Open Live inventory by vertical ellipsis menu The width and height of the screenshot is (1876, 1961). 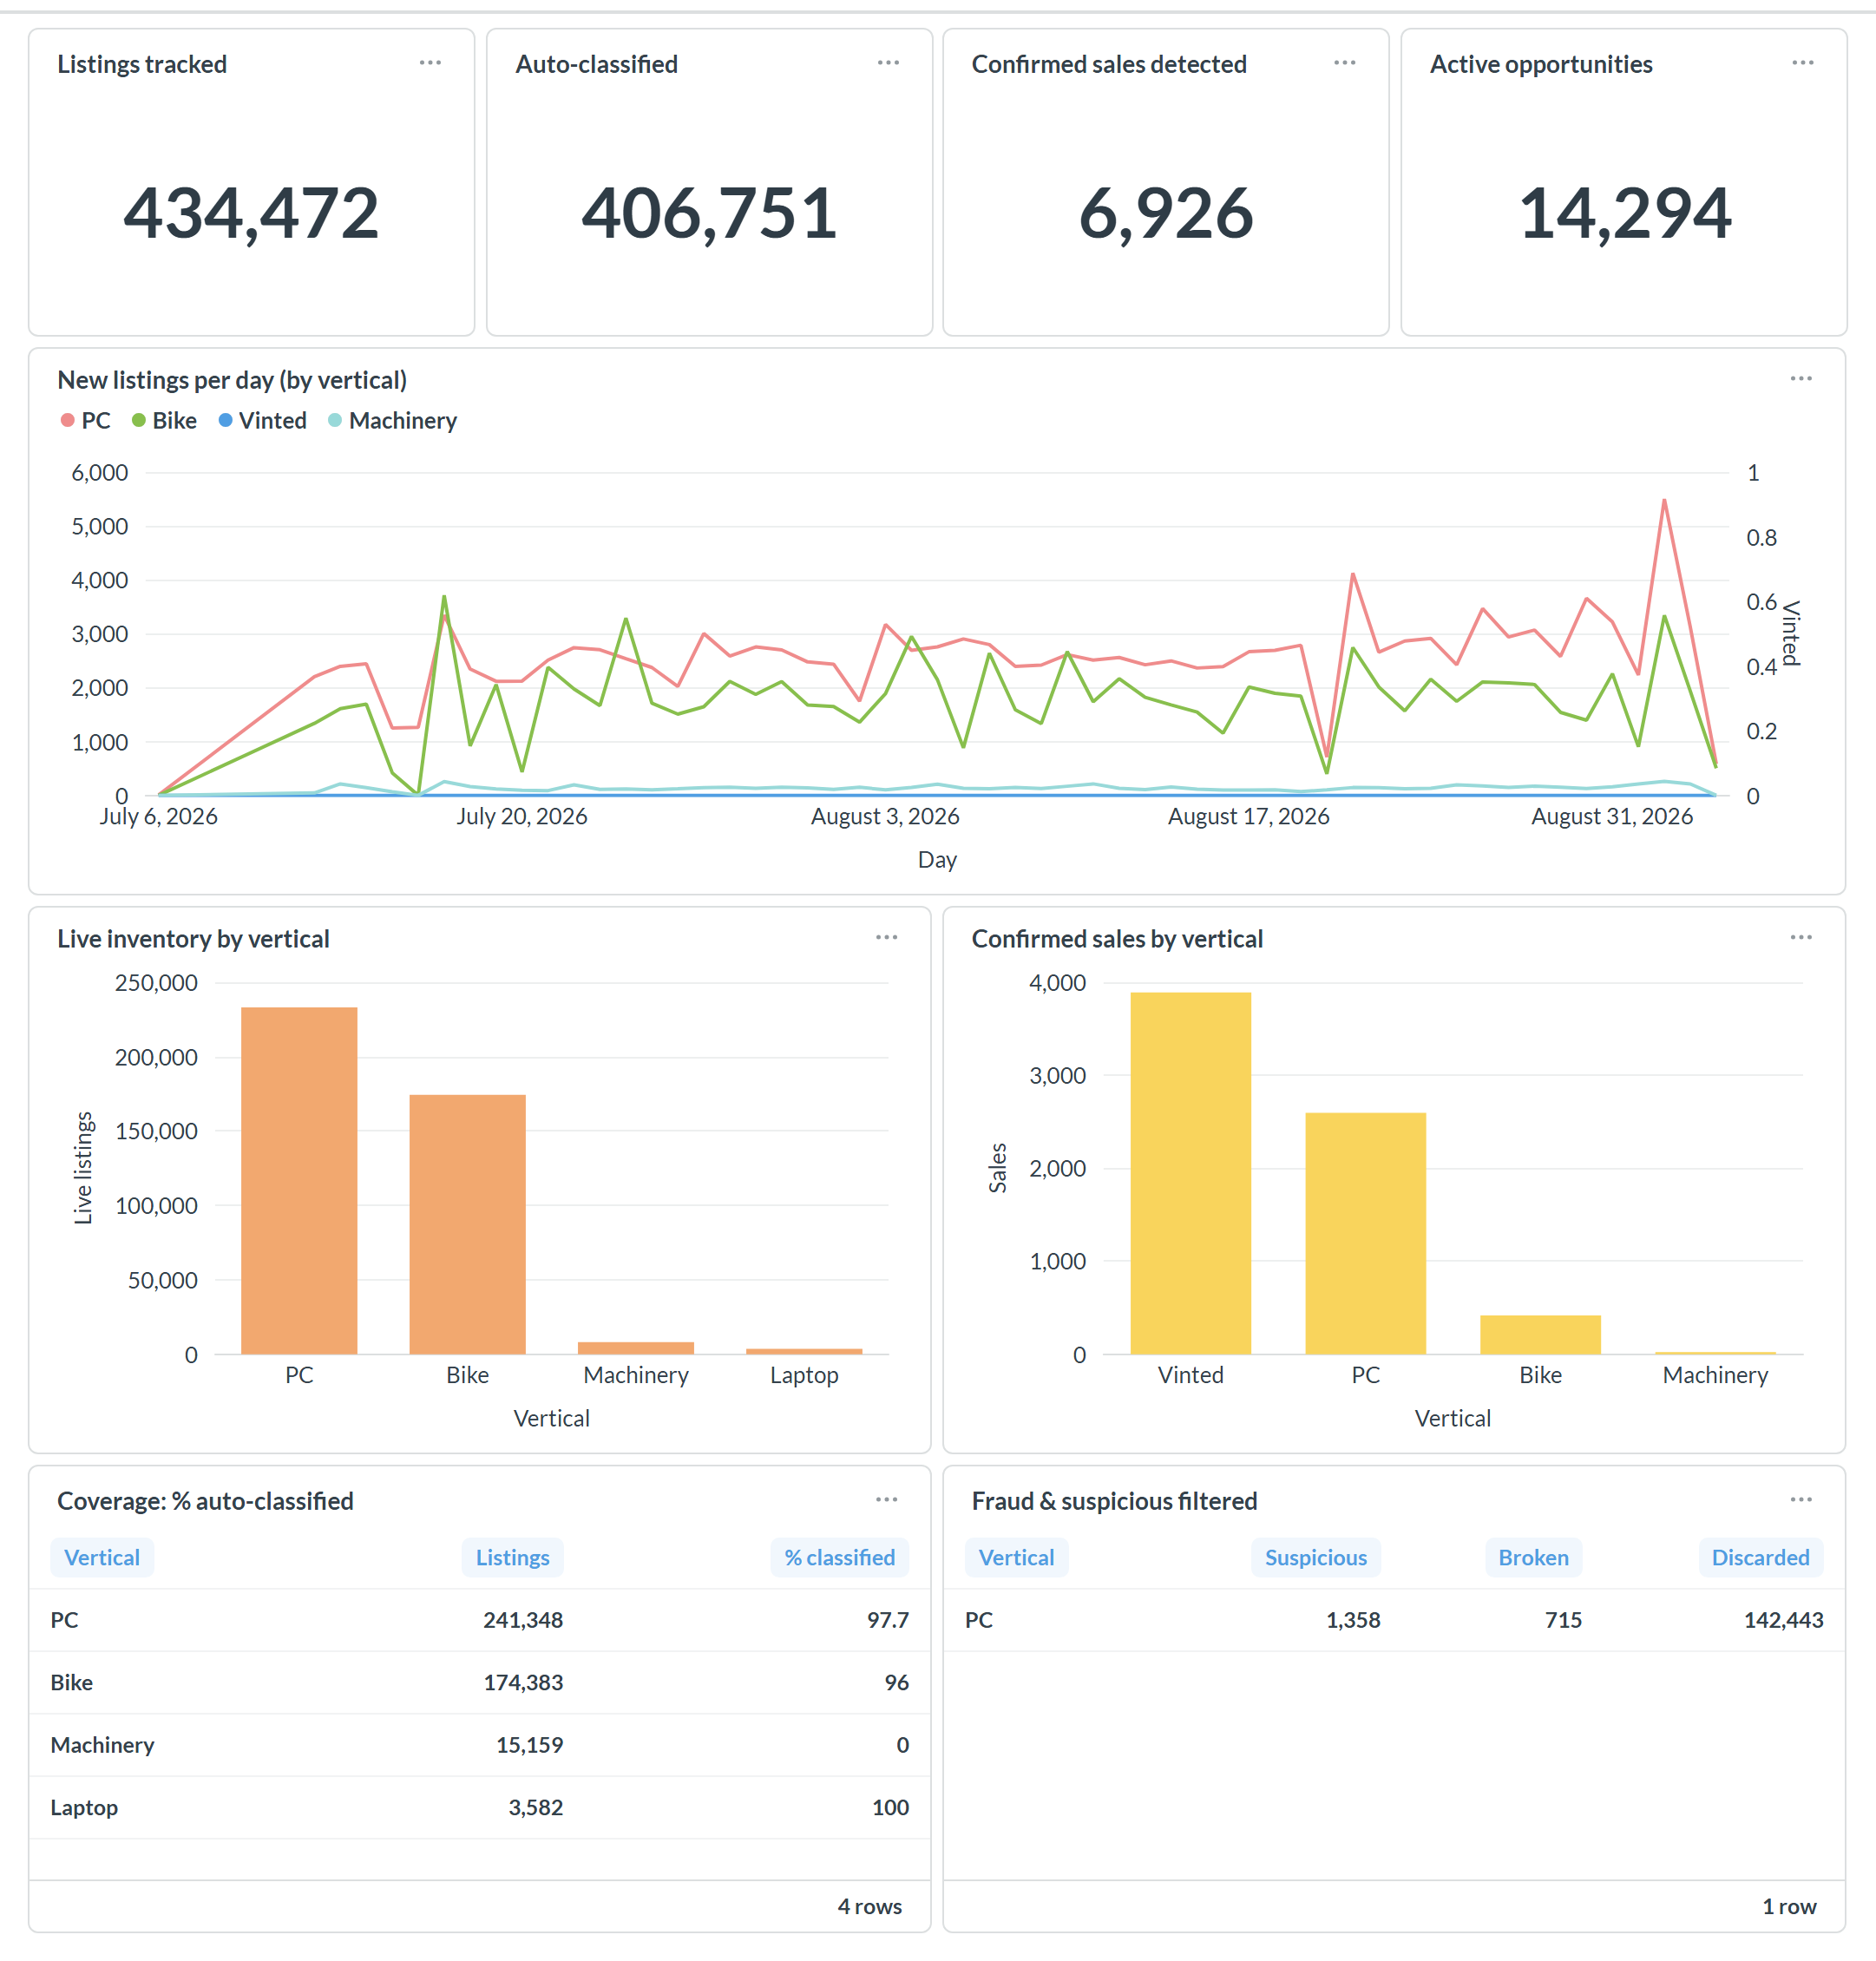887,938
